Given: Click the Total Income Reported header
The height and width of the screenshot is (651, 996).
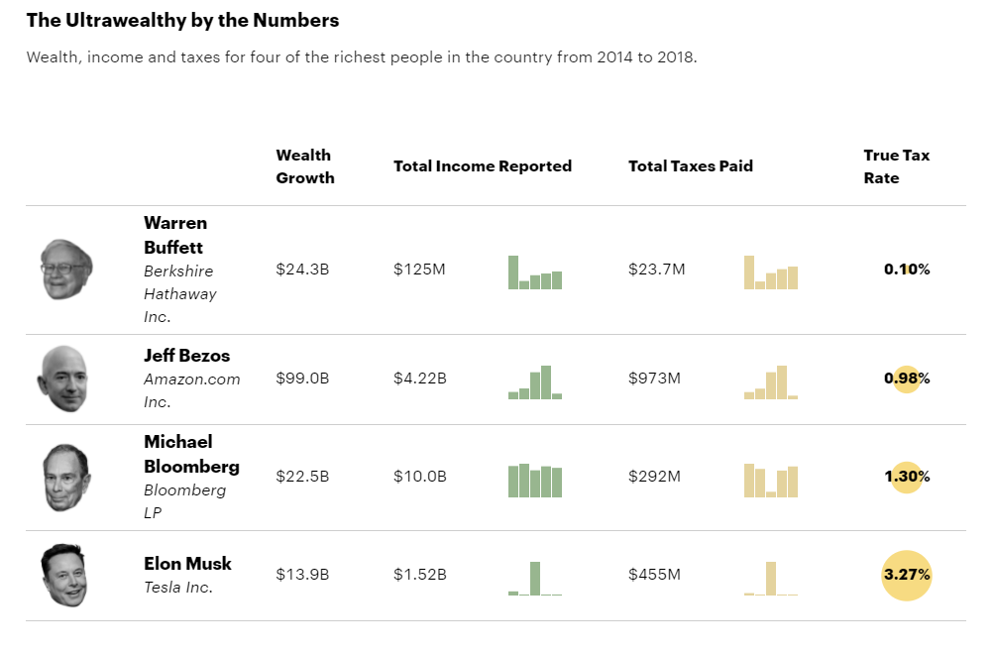Looking at the screenshot, I should point(483,166).
